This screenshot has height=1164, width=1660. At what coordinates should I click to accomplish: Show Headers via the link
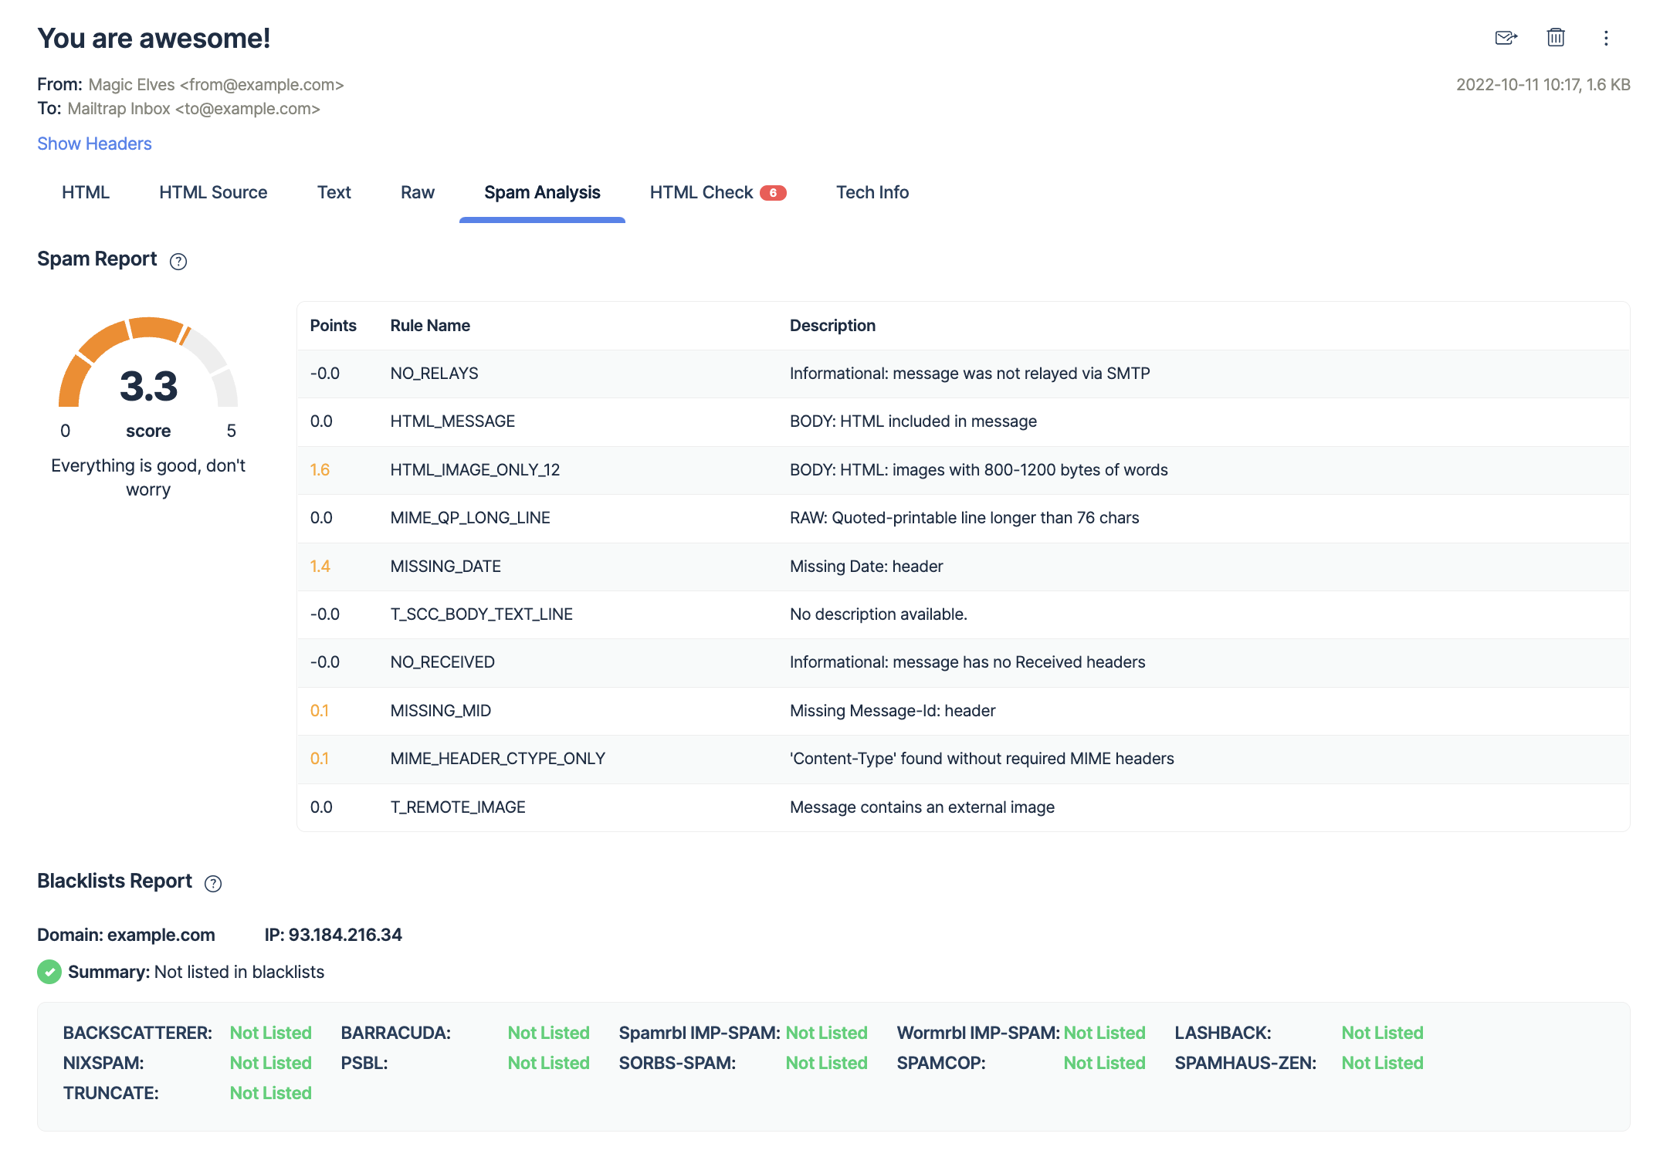point(95,143)
